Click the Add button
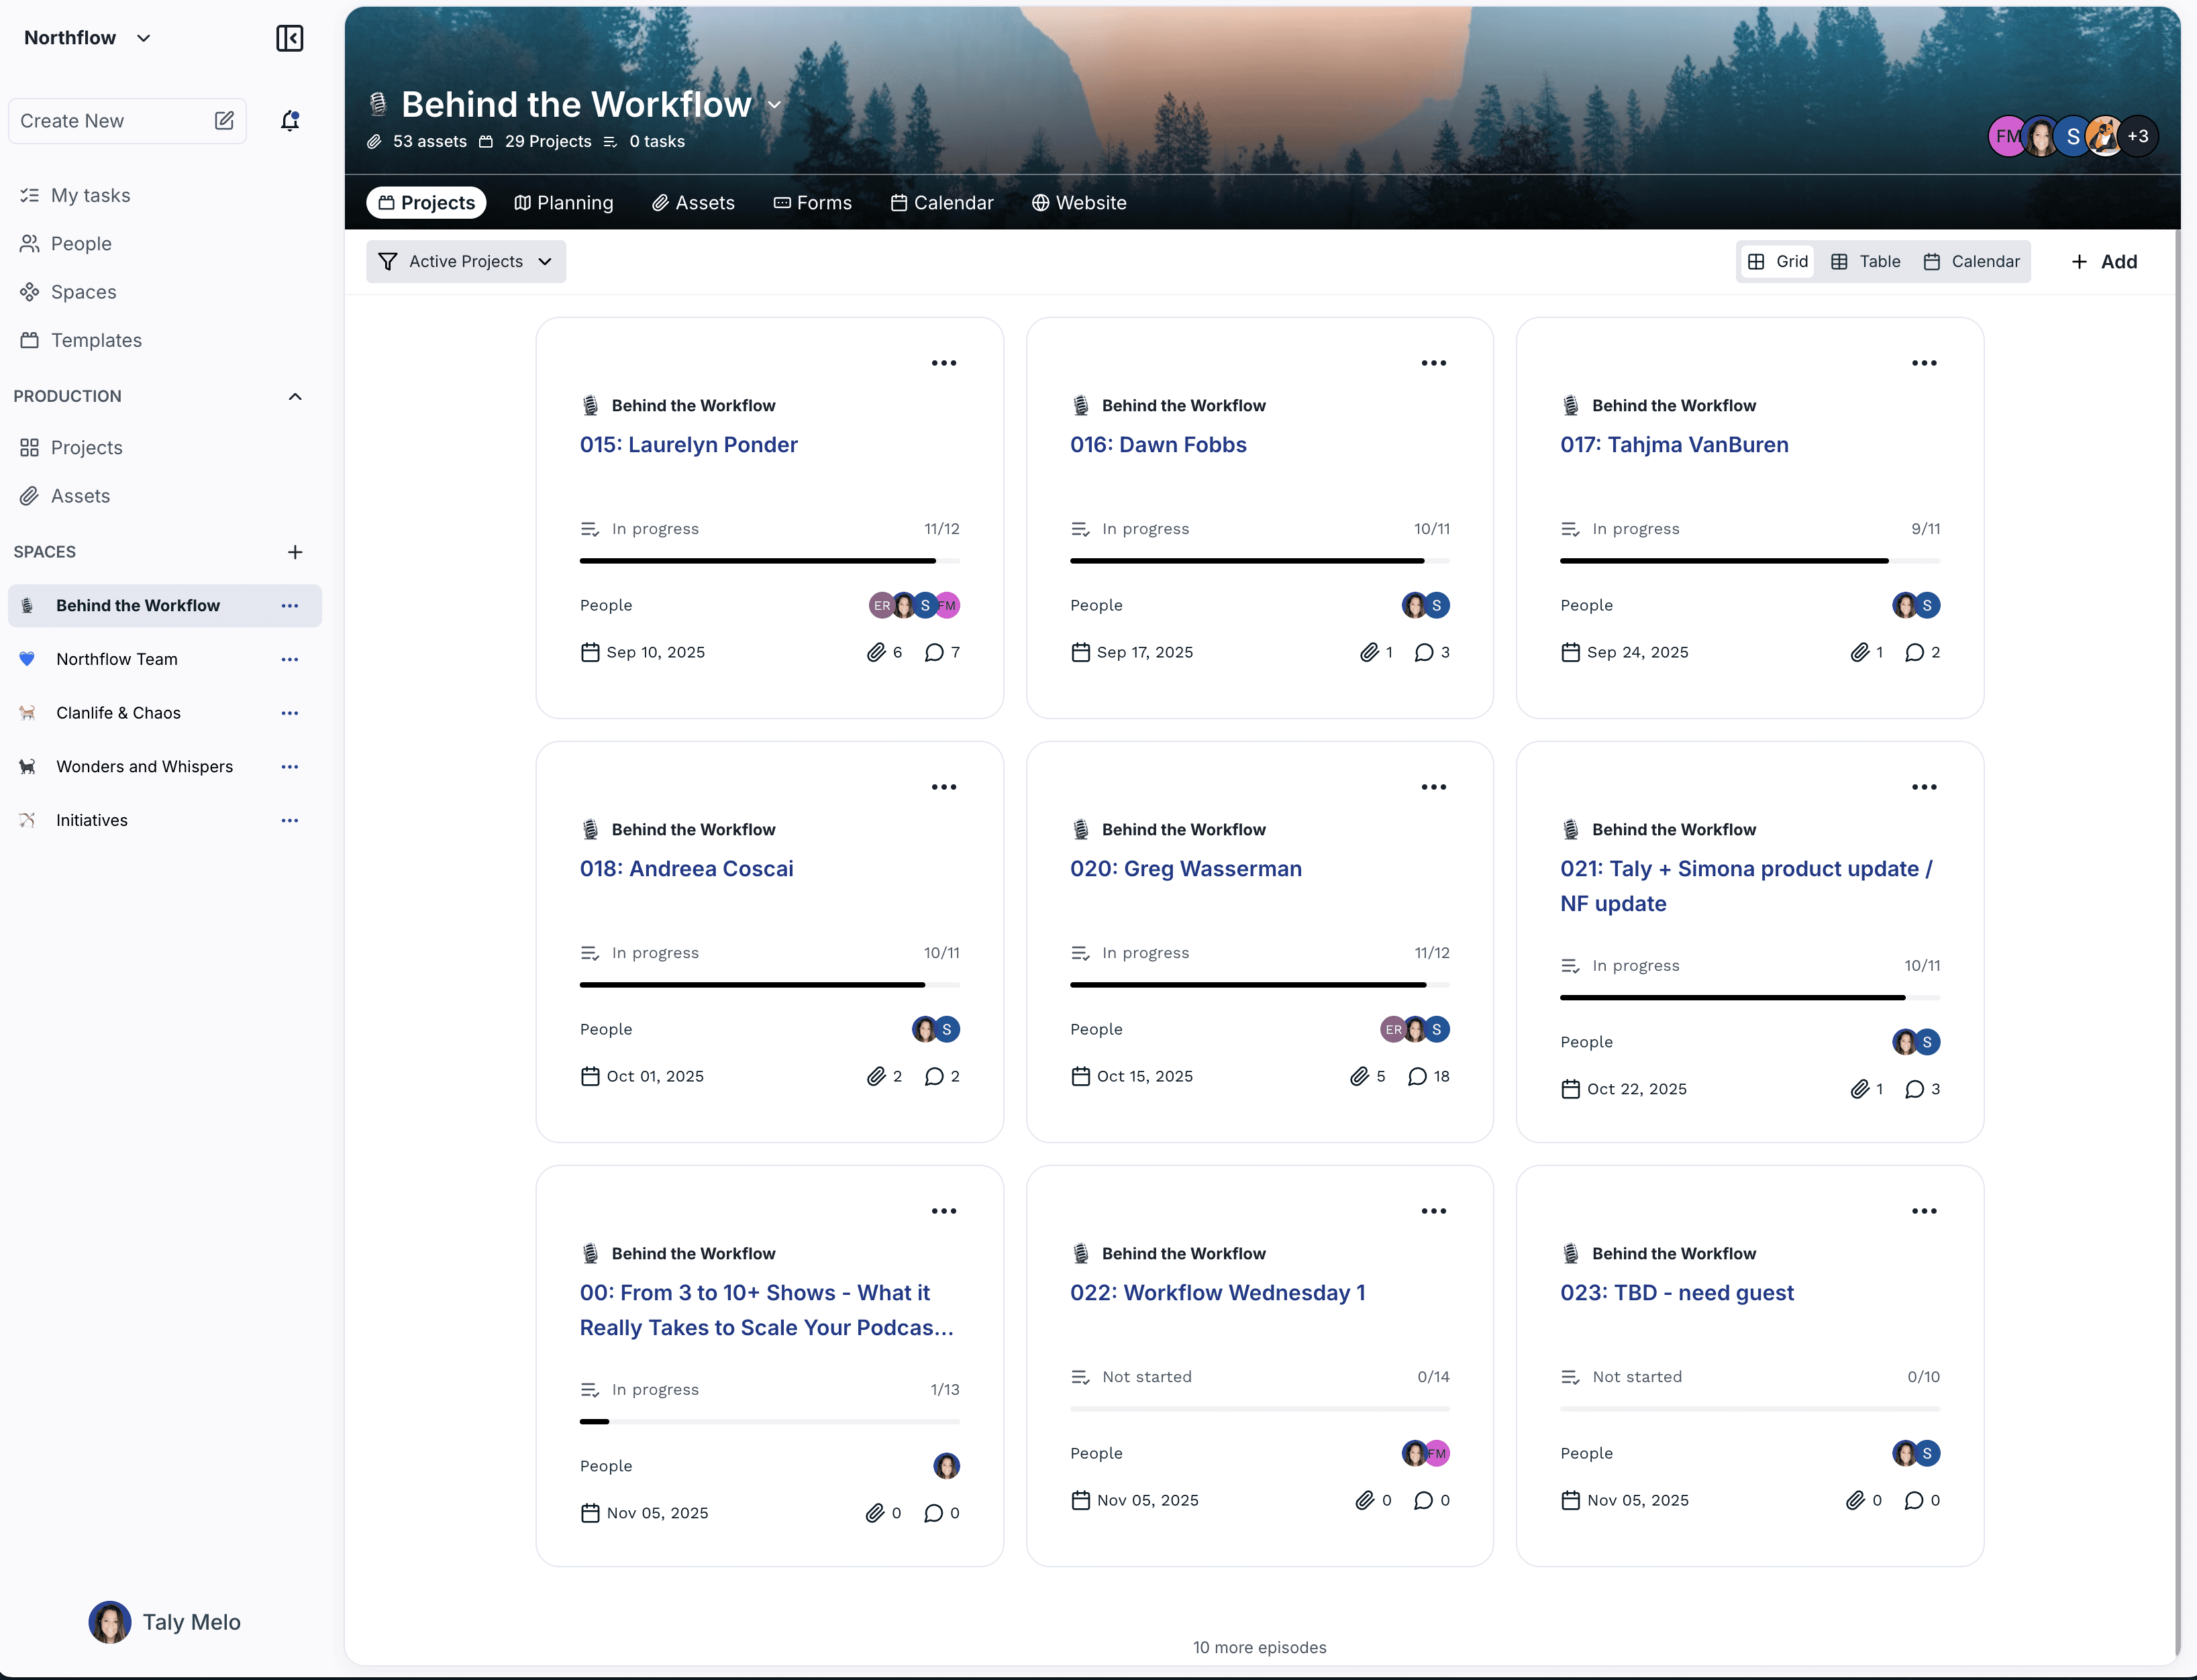Viewport: 2197px width, 1680px height. (2104, 261)
